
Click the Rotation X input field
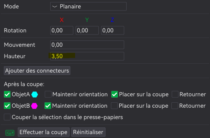(62, 30)
